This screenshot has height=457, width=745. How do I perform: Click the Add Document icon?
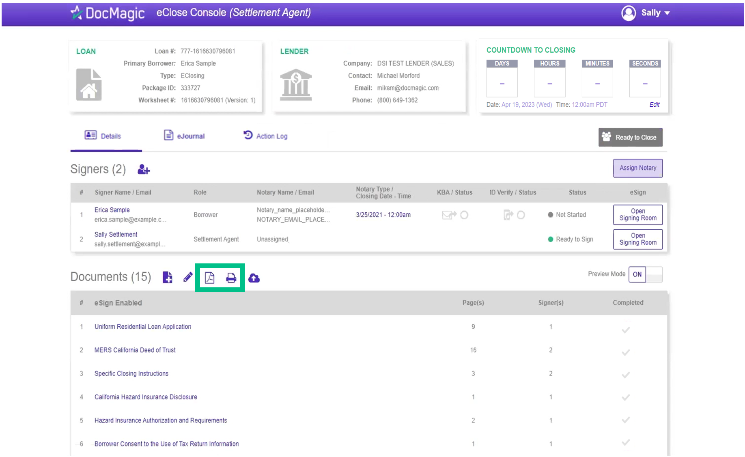[167, 278]
